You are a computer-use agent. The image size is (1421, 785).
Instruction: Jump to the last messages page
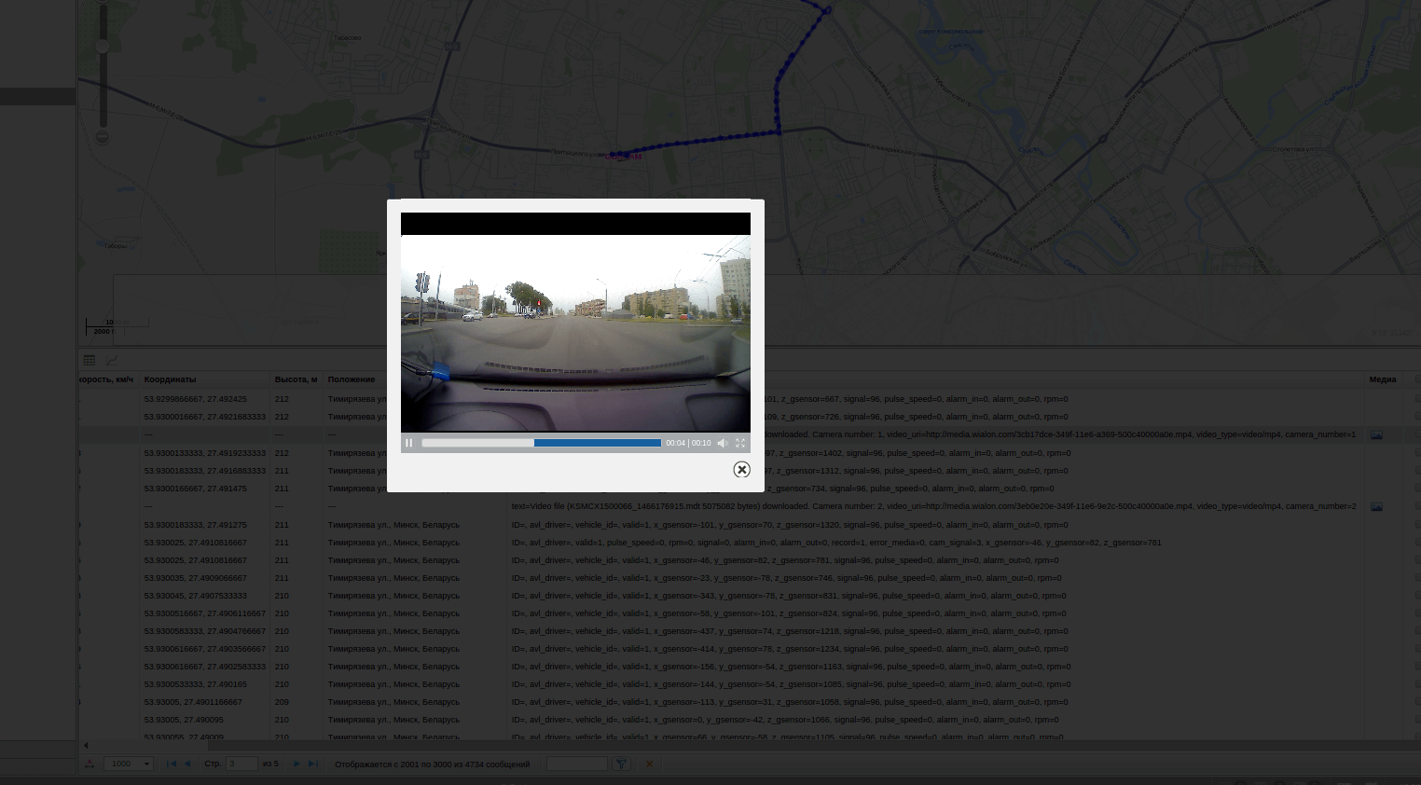click(x=312, y=764)
